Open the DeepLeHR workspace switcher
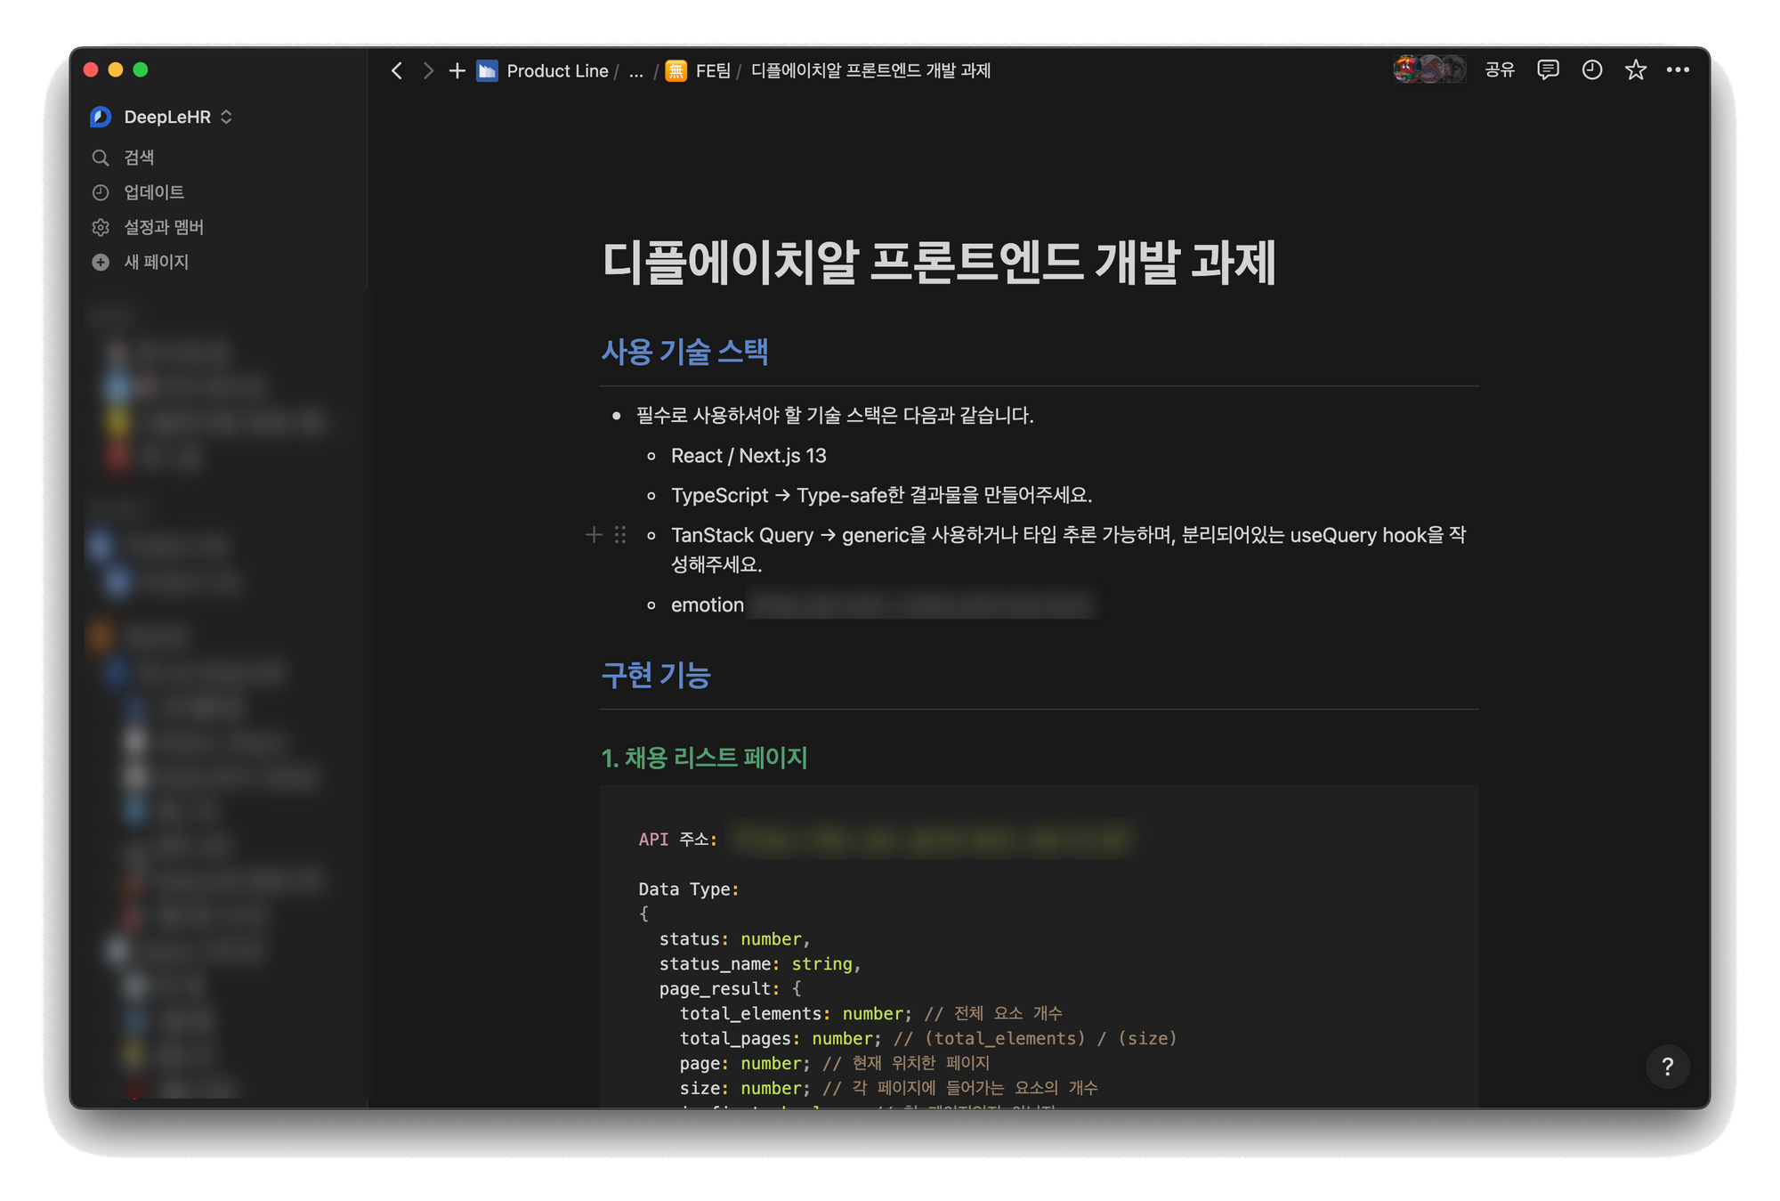Viewport: 1780px width, 1201px height. (x=179, y=117)
